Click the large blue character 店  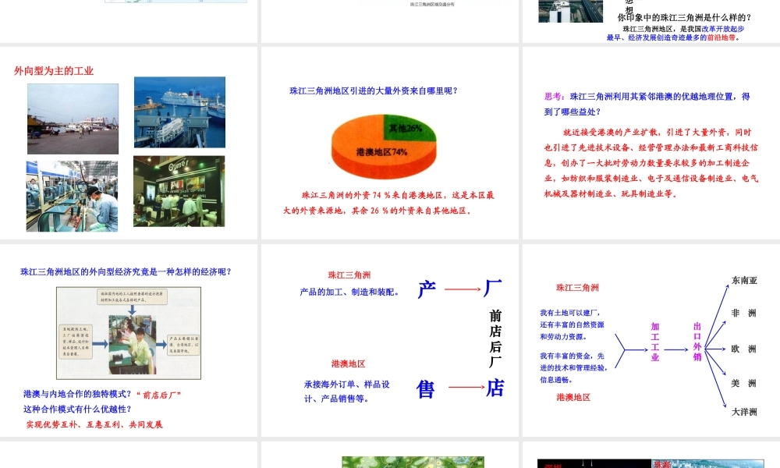click(x=495, y=388)
